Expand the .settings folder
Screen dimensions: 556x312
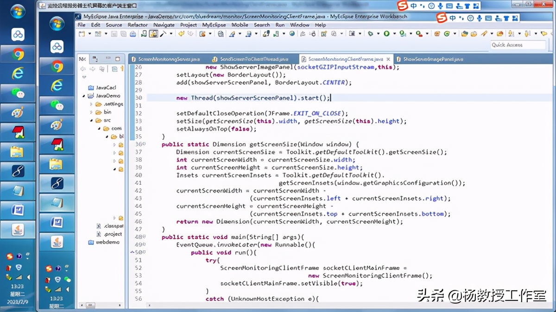pos(91,104)
